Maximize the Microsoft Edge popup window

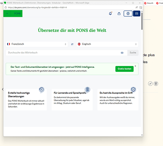point(133,3)
